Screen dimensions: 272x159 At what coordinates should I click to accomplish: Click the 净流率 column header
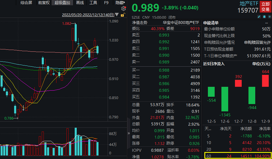click(x=265, y=129)
